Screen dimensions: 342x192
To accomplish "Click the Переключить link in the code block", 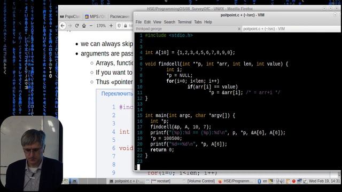I will click(117, 94).
